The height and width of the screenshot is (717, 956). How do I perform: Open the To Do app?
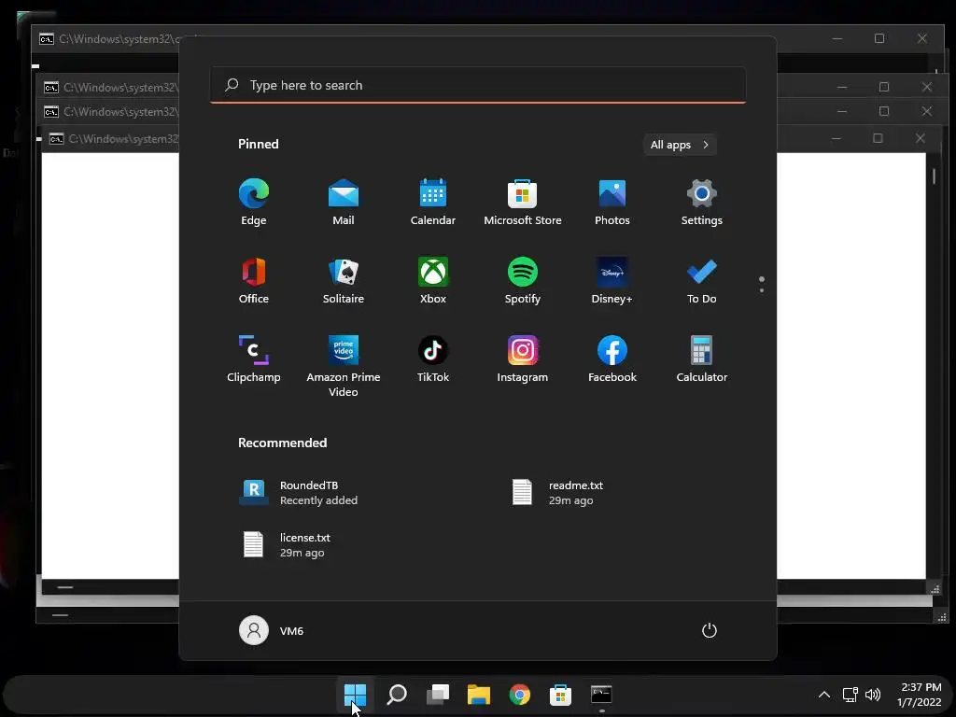[702, 280]
